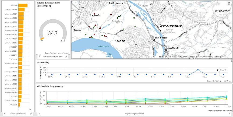Viewport: 233px width, 117px height.
Task: Click the precipitation peak data point near 8. Jun
Action: pyautogui.click(x=198, y=70)
